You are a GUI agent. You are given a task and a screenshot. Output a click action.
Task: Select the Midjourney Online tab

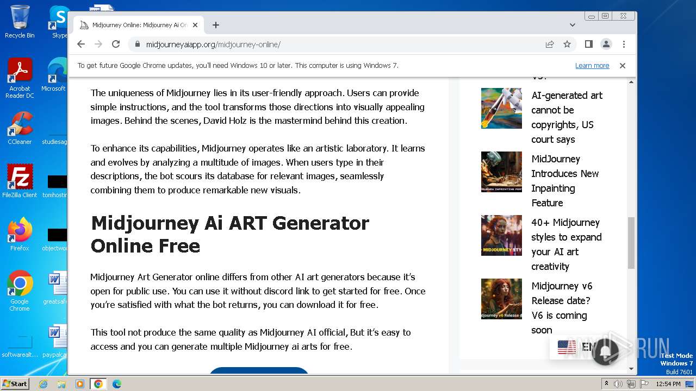(139, 25)
